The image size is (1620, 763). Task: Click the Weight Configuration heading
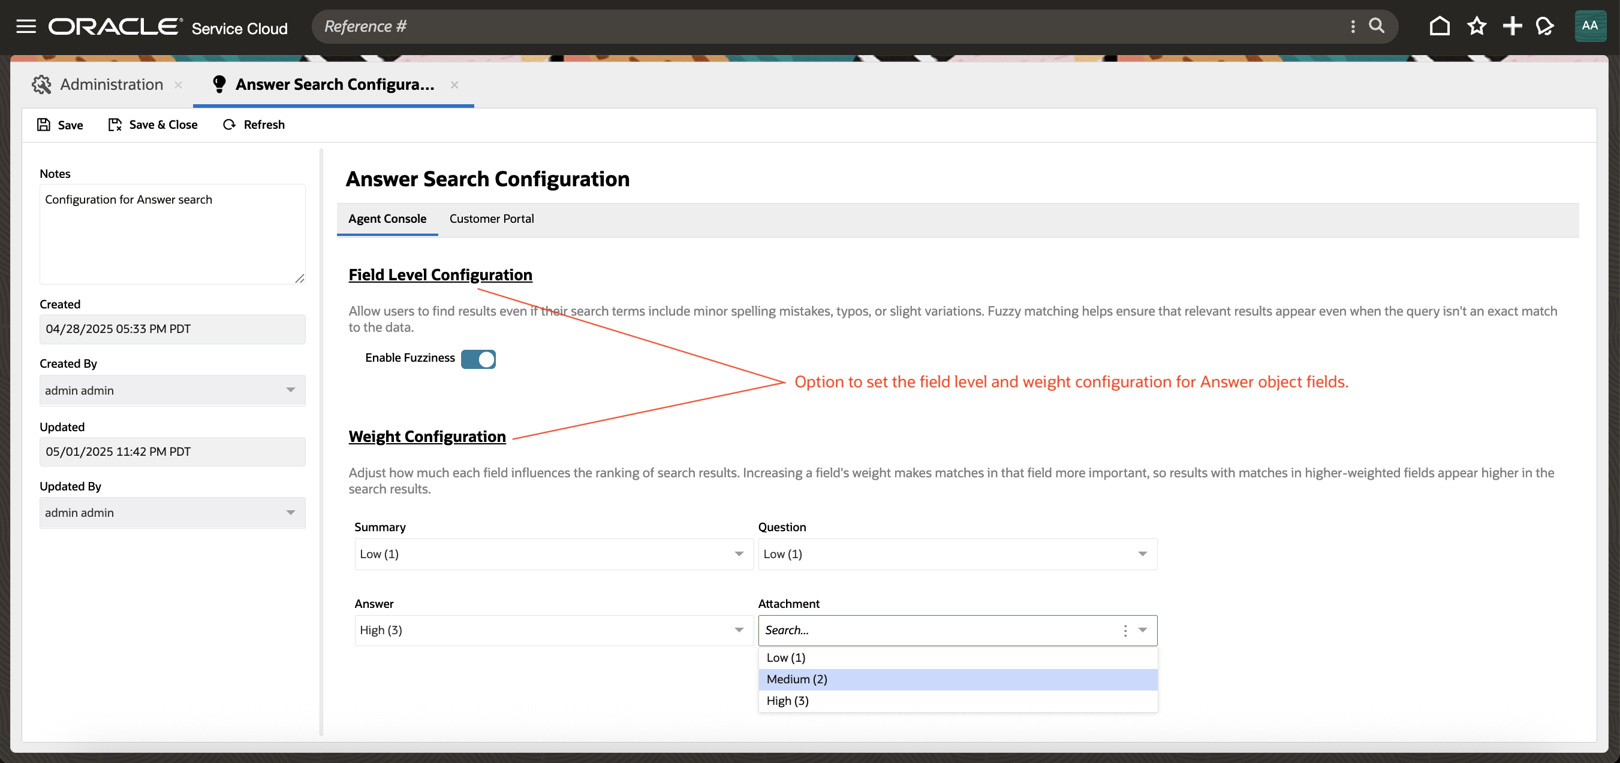pos(427,437)
